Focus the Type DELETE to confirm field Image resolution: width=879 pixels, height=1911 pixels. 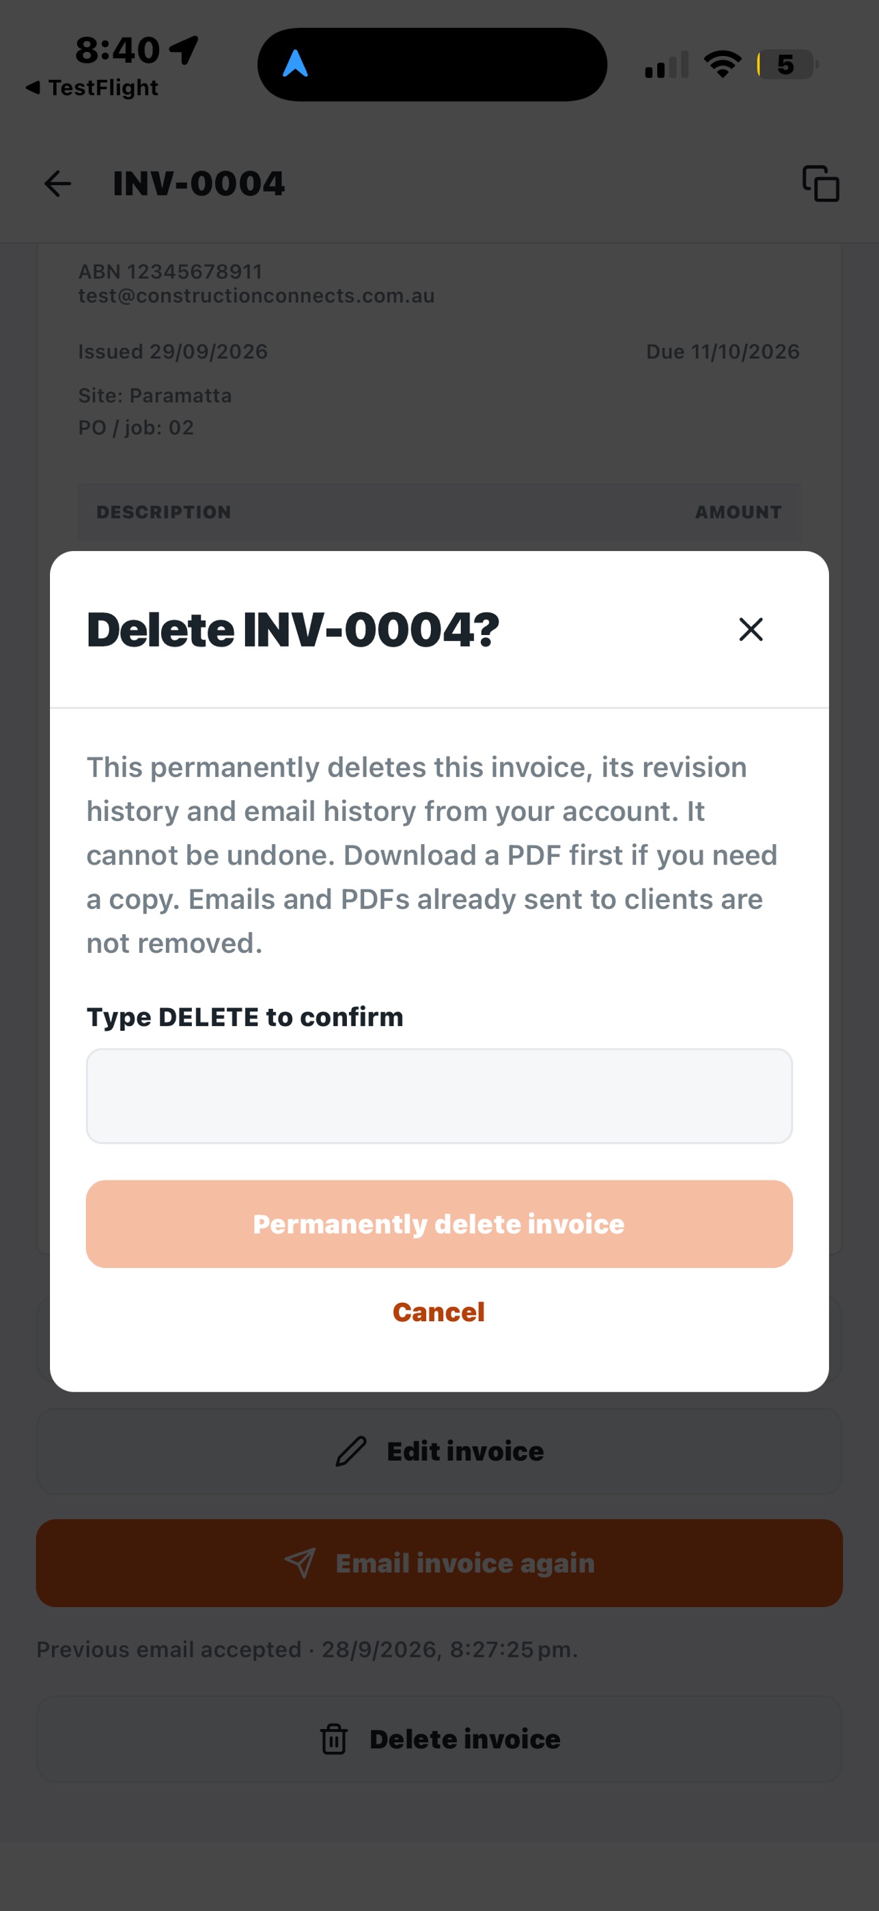(440, 1096)
